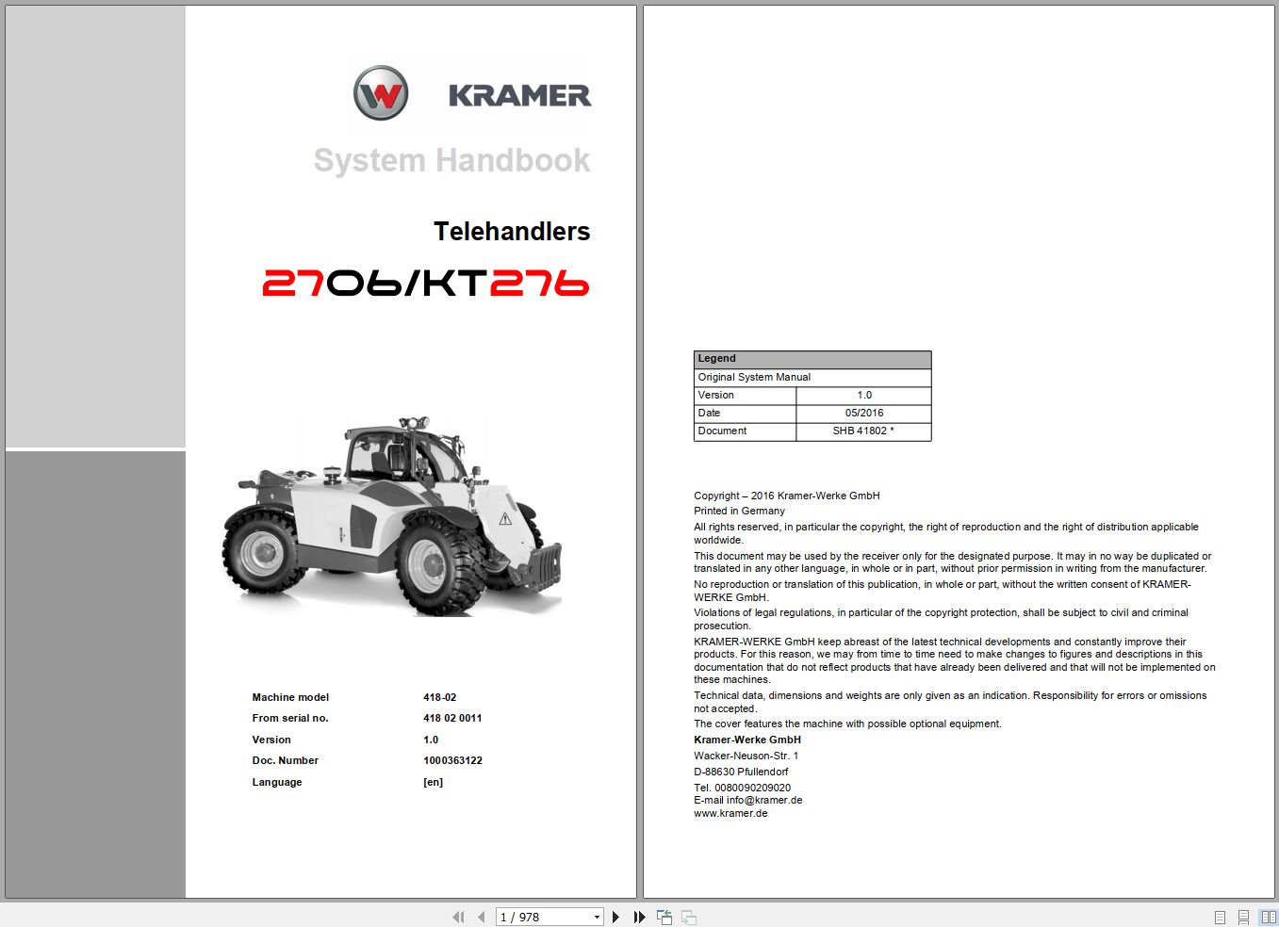Toggle the two-page facing view

pyautogui.click(x=1266, y=915)
